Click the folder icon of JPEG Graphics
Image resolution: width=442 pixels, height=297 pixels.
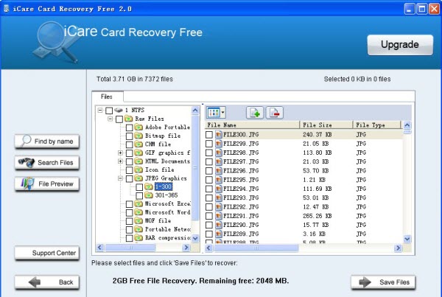[x=138, y=178]
